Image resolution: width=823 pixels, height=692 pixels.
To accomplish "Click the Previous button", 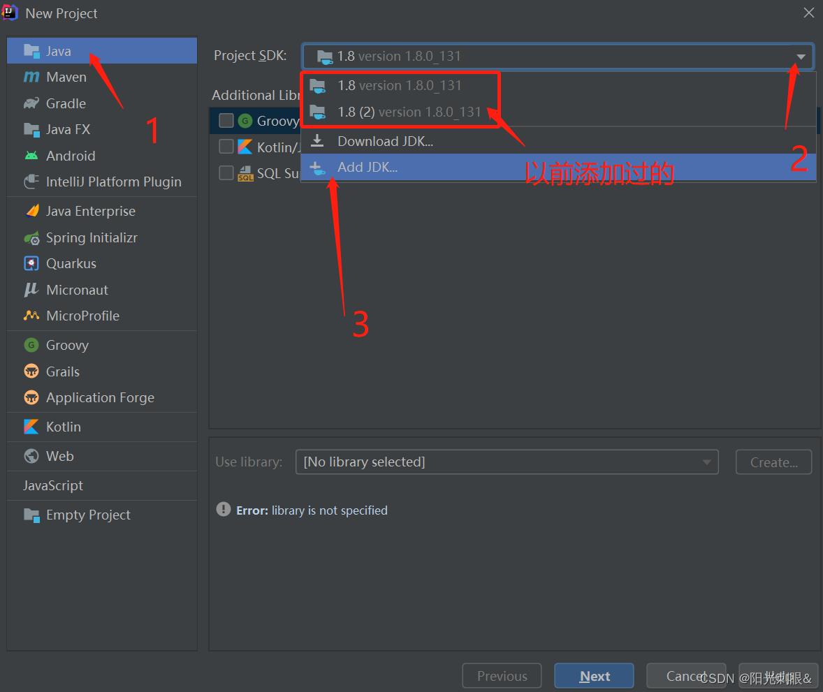I will [x=502, y=676].
